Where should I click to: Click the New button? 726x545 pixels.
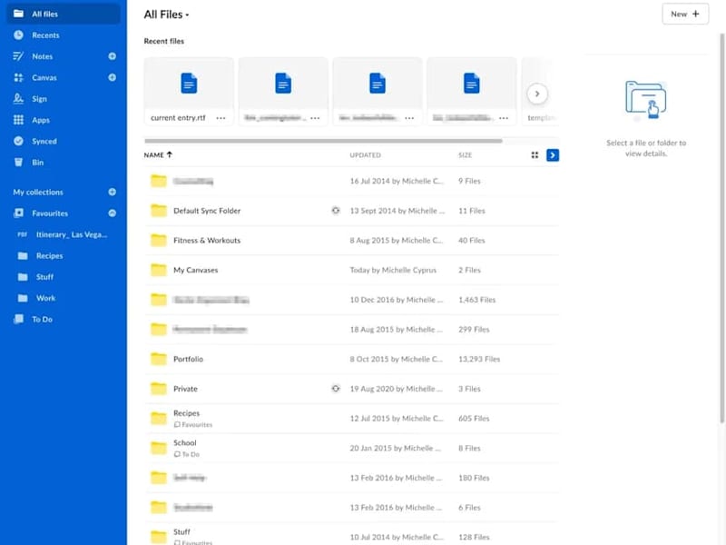685,14
